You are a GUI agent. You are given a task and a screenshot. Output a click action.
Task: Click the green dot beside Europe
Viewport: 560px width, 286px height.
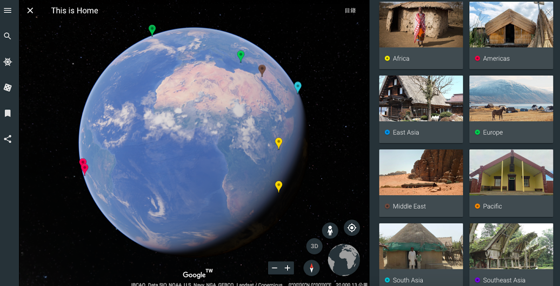coord(477,132)
